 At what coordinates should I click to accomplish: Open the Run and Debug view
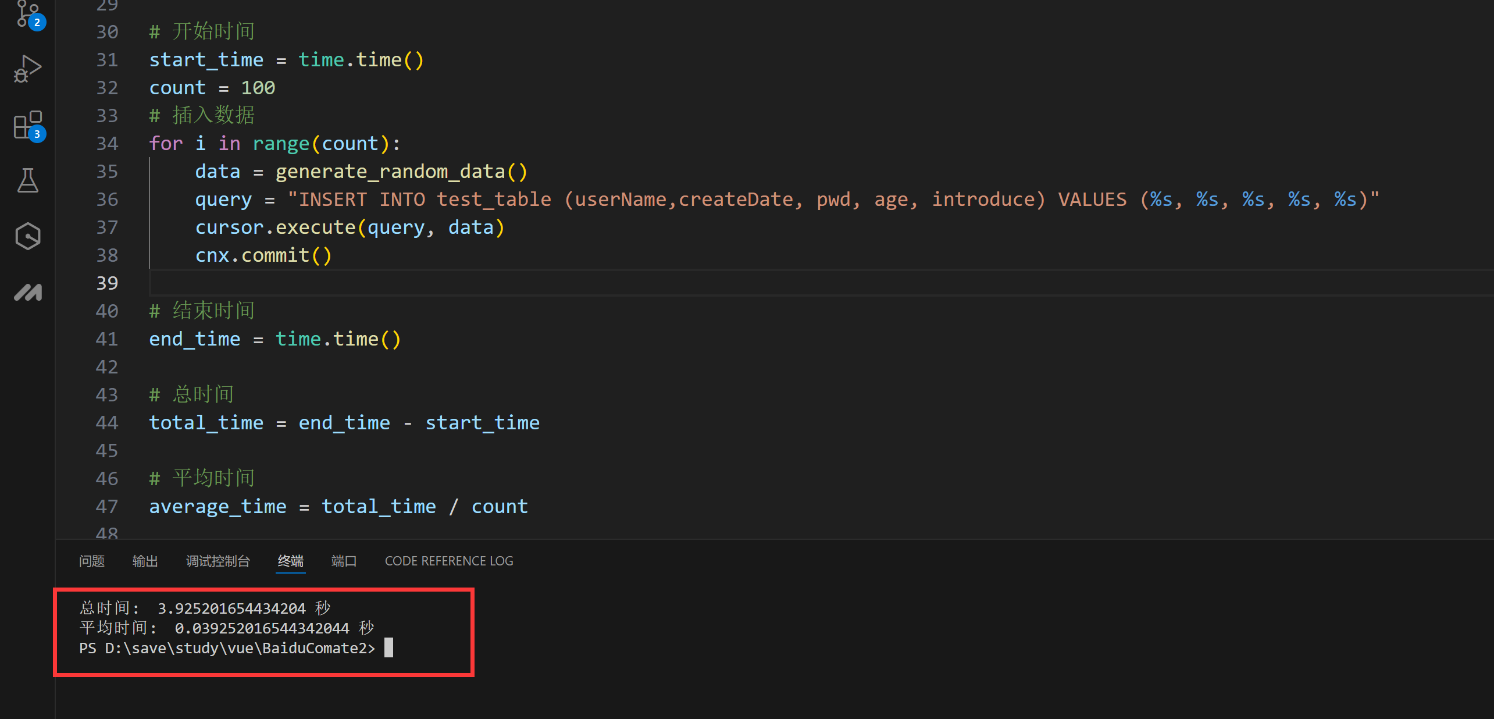(x=27, y=69)
